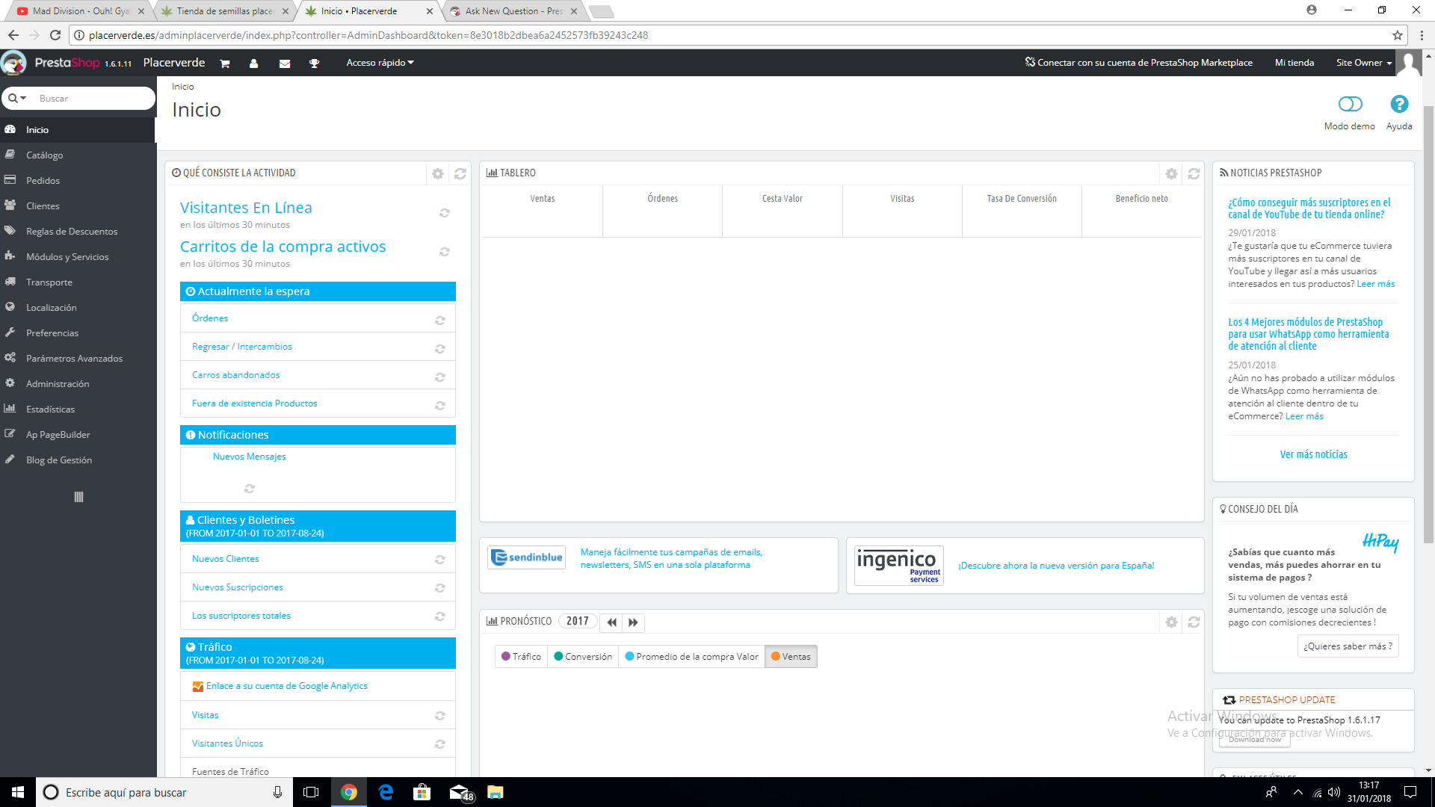
Task: Select the Tasa De Conversión tablero column
Action: pyautogui.click(x=1022, y=211)
